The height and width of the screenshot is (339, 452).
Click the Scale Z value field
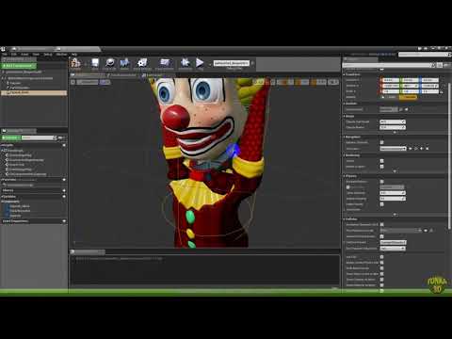[x=429, y=91]
